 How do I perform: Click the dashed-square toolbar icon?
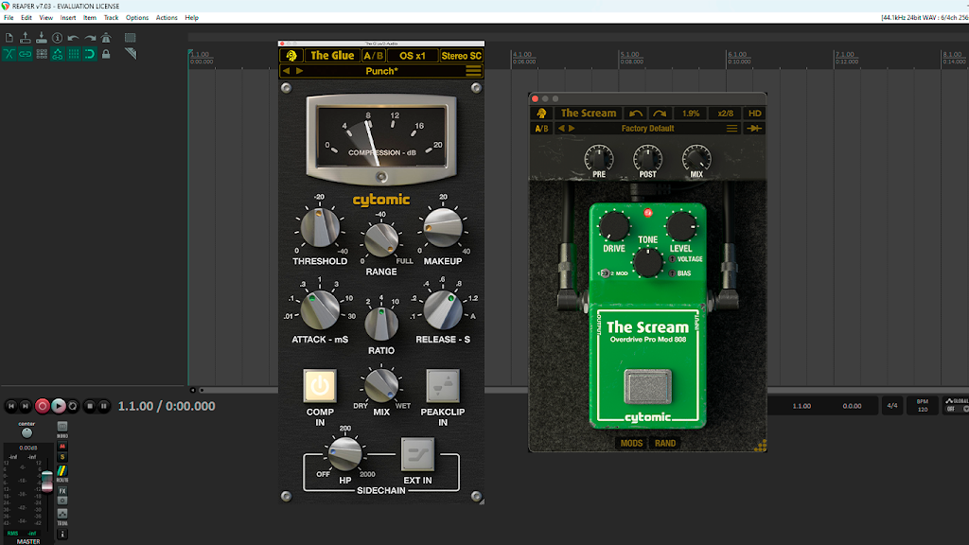pyautogui.click(x=130, y=38)
